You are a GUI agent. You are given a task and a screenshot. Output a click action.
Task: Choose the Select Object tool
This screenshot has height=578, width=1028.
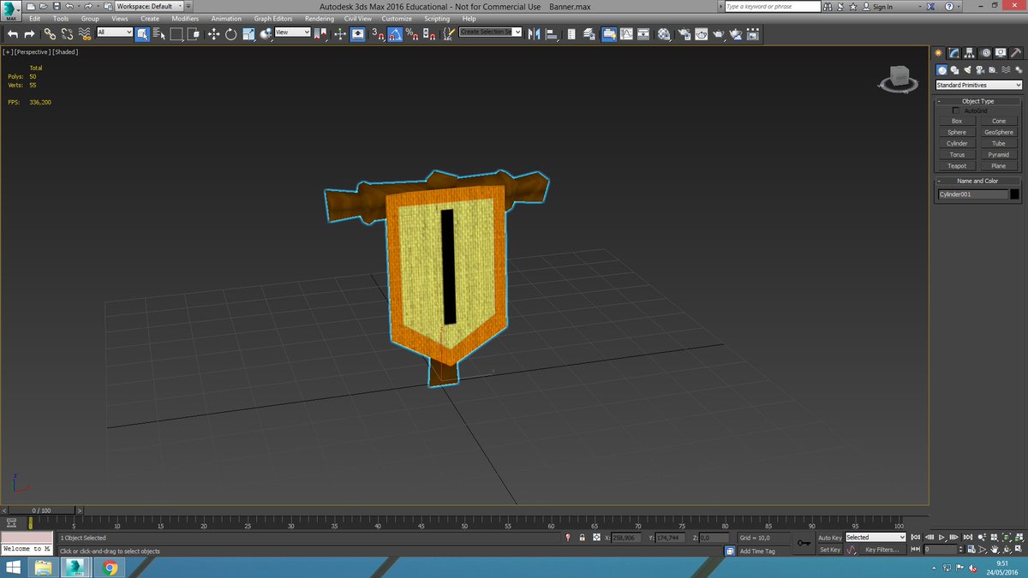click(x=142, y=34)
